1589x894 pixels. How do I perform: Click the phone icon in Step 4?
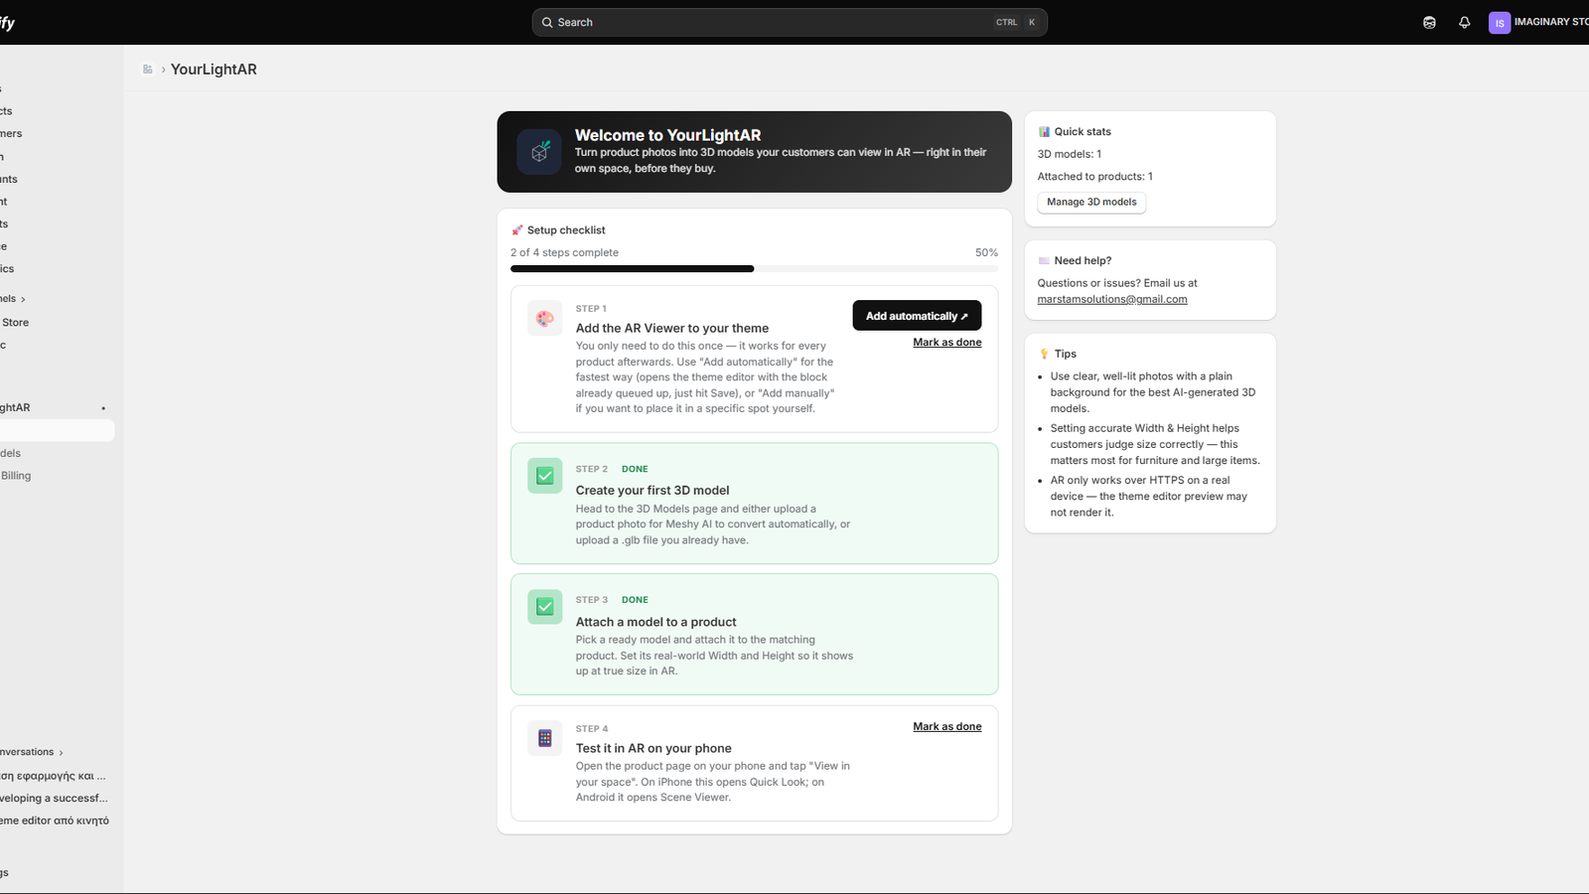pos(545,738)
